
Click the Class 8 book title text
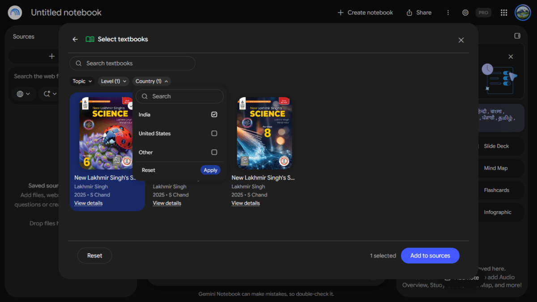[263, 178]
